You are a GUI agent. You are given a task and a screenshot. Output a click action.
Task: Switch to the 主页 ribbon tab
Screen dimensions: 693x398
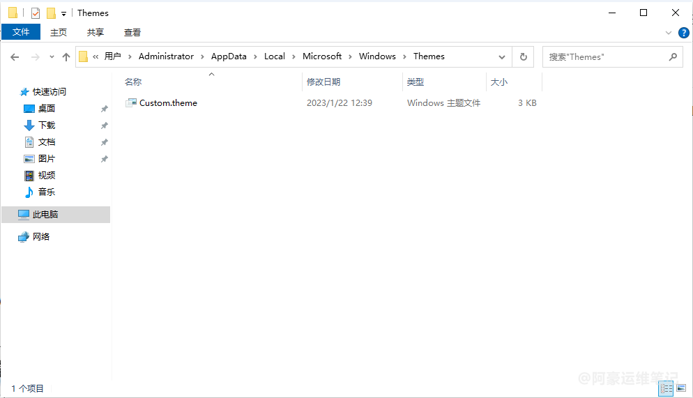[59, 32]
